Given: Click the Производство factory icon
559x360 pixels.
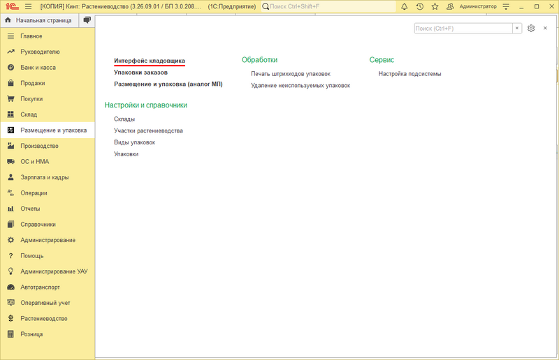Looking at the screenshot, I should tap(10, 146).
